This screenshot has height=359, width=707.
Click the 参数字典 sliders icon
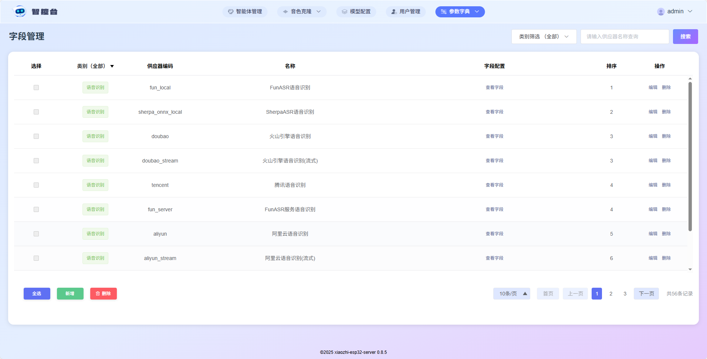pos(443,12)
